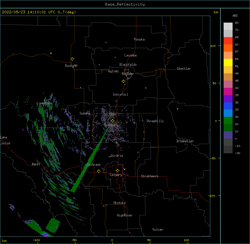This screenshot has height=244, width=250.
Task: Click the Limestone label
Action: click(x=44, y=103)
